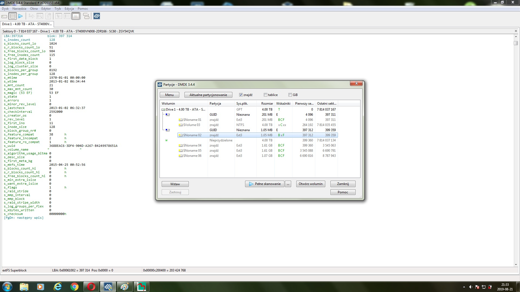The height and width of the screenshot is (292, 520).
Task: Select the Nieprzydzielone 4.00 TB row
Action: coord(249,140)
